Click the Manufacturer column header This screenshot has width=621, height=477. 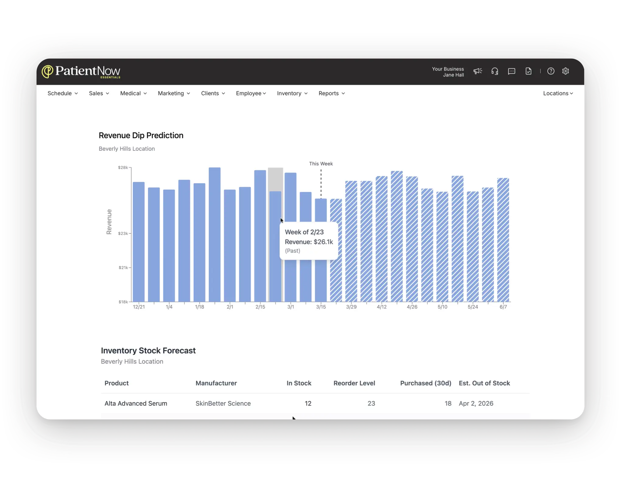pos(216,383)
